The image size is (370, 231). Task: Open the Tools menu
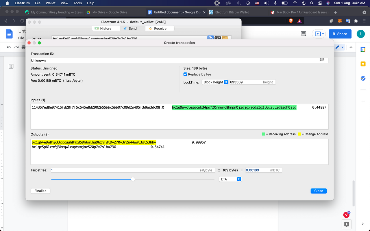pyautogui.click(x=78, y=3)
